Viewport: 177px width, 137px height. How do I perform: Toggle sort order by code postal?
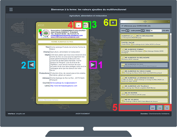(143, 30)
